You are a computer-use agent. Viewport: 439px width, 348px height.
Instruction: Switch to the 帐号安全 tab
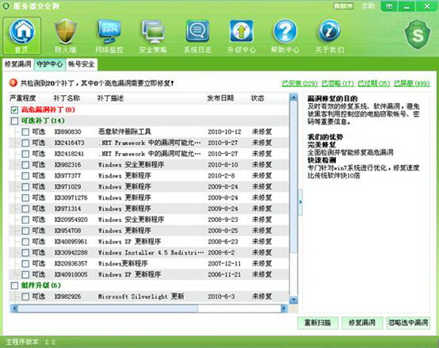point(82,64)
